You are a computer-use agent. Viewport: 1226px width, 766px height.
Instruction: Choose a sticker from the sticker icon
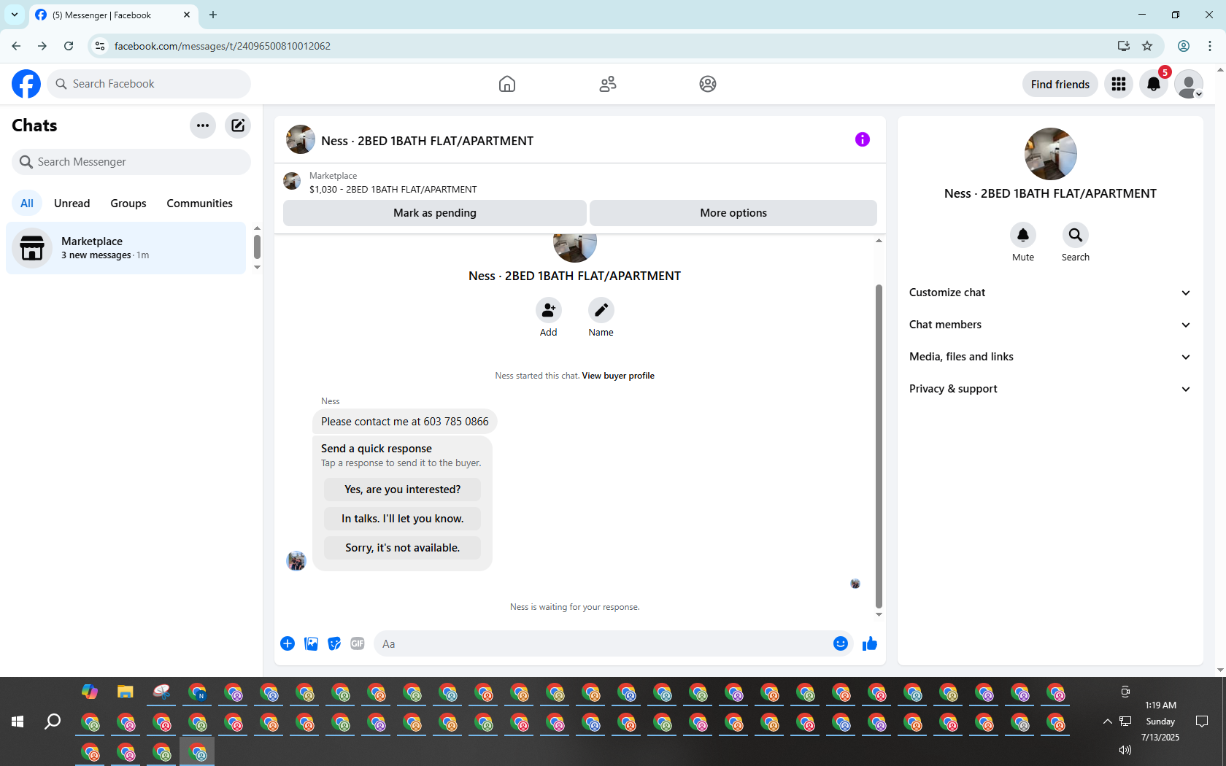[334, 643]
